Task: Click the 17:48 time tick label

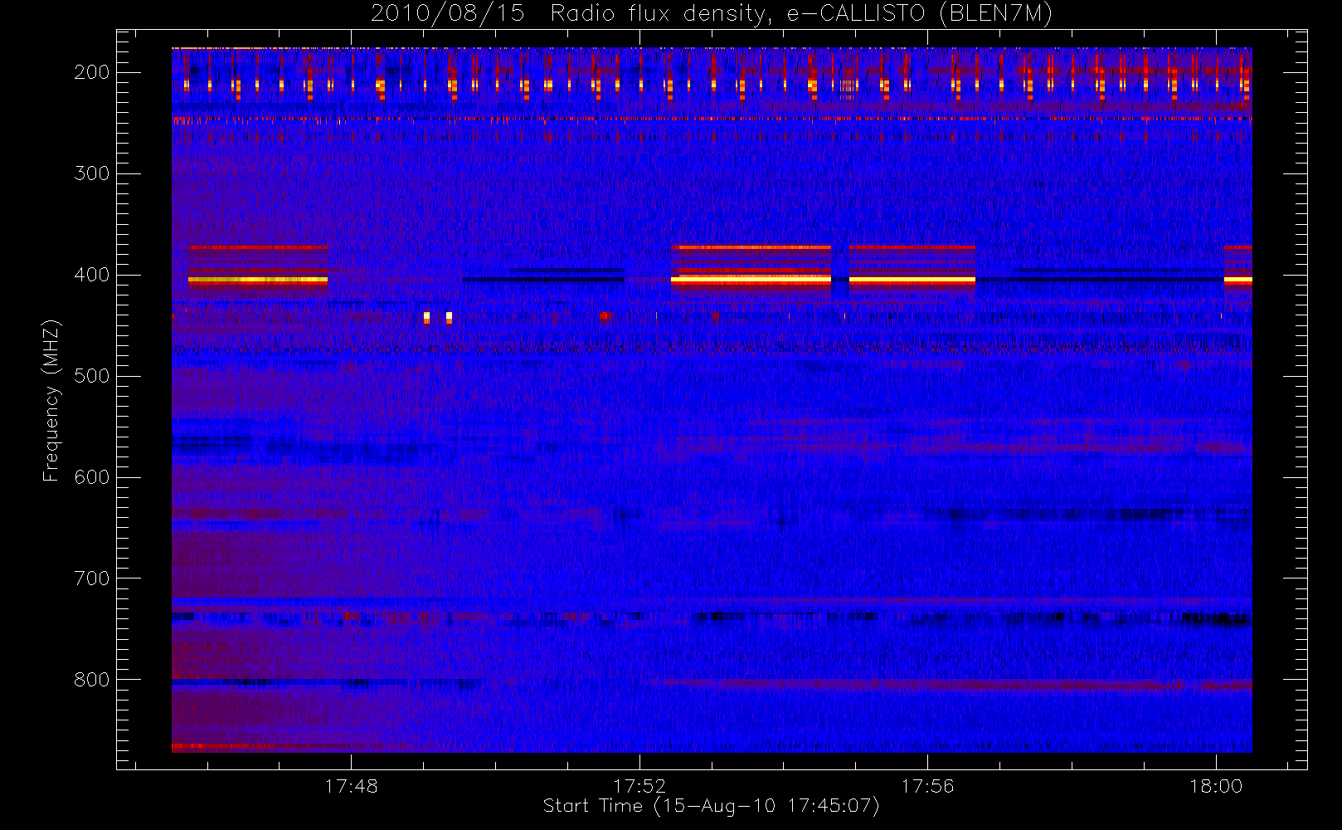Action: pyautogui.click(x=351, y=786)
